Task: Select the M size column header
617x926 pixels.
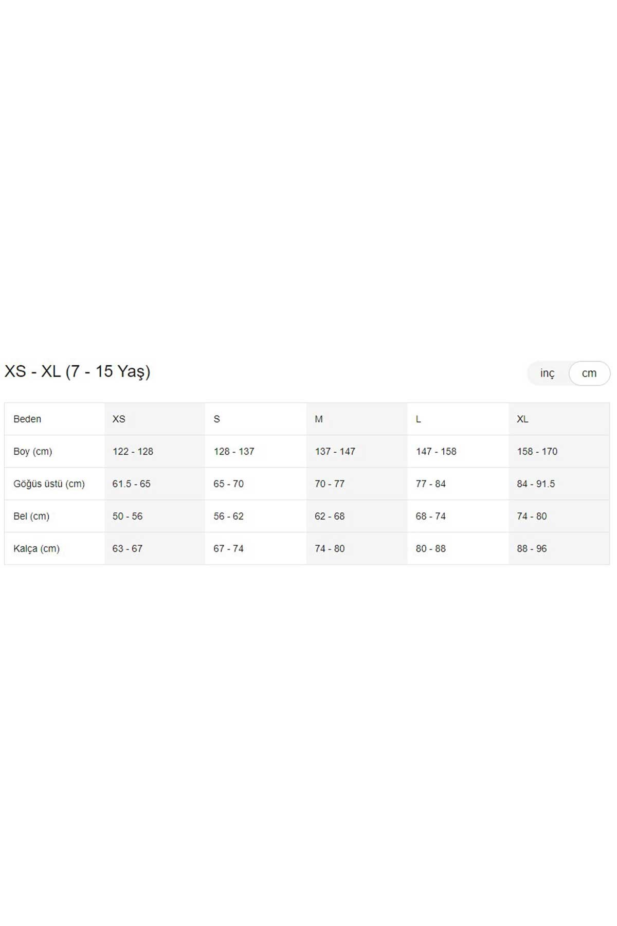Action: [319, 419]
